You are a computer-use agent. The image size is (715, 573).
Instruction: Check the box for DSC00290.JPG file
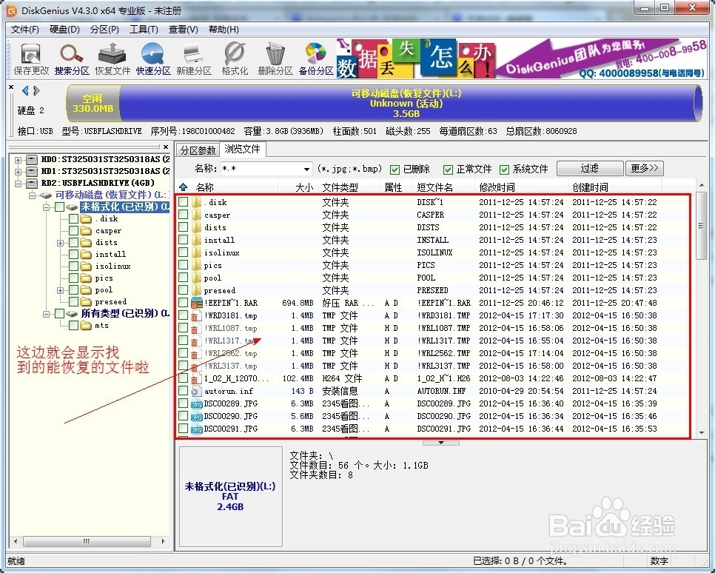pos(184,415)
